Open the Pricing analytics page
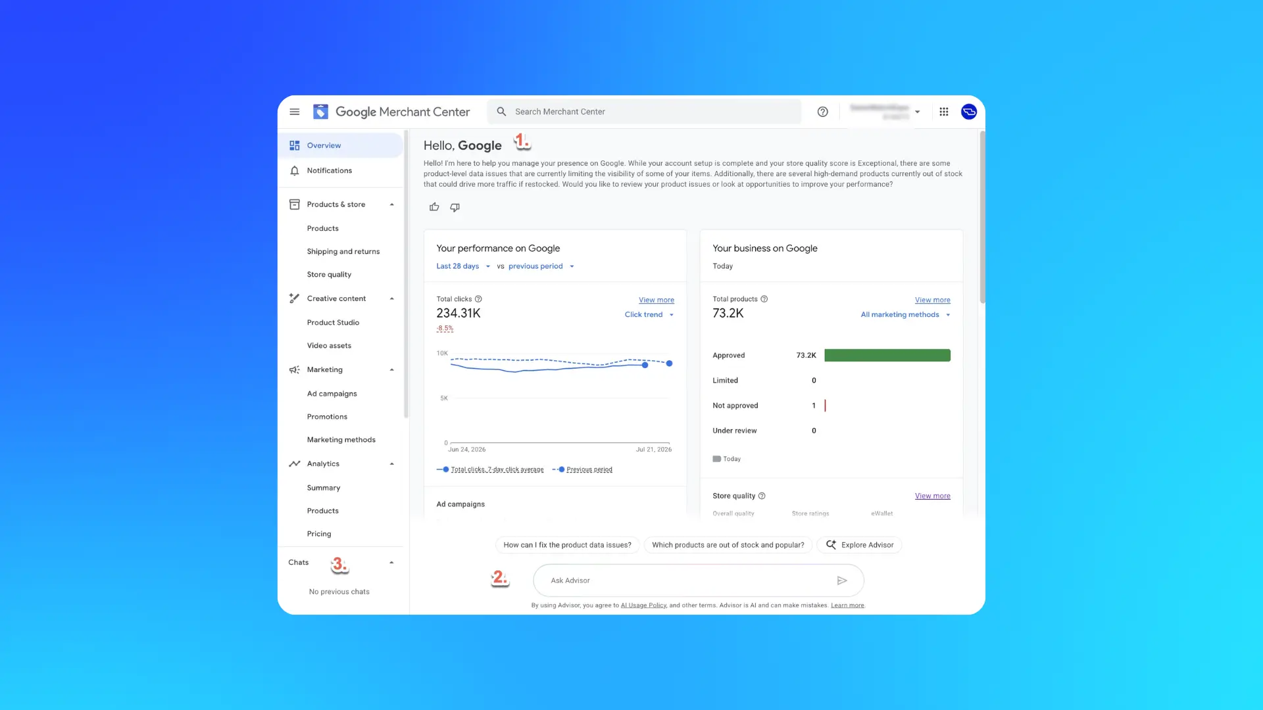1263x710 pixels. 319,534
